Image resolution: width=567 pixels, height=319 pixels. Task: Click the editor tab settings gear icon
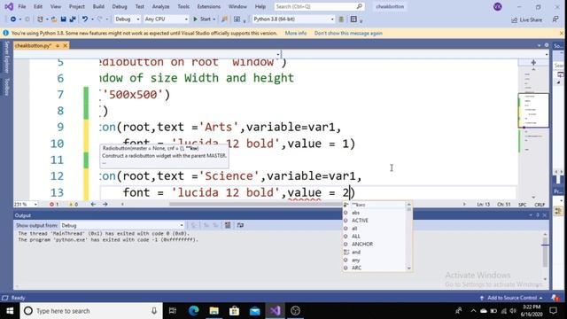[547, 45]
